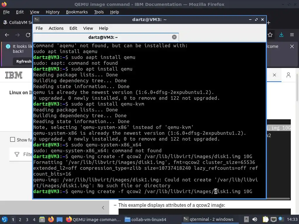Open Firefox Edit menu
The width and height of the screenshot is (299, 224).
pyautogui.click(x=20, y=12)
